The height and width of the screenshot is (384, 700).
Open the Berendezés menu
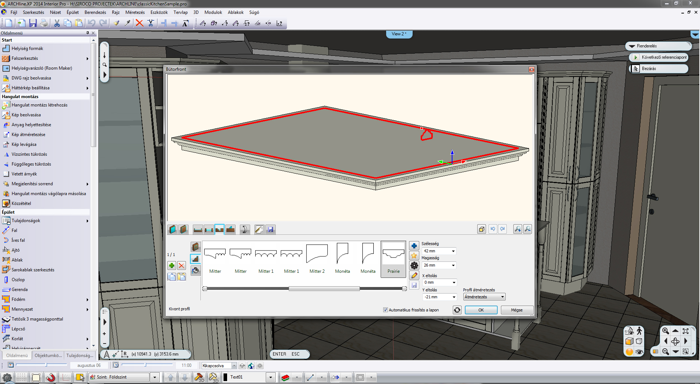[x=95, y=12]
